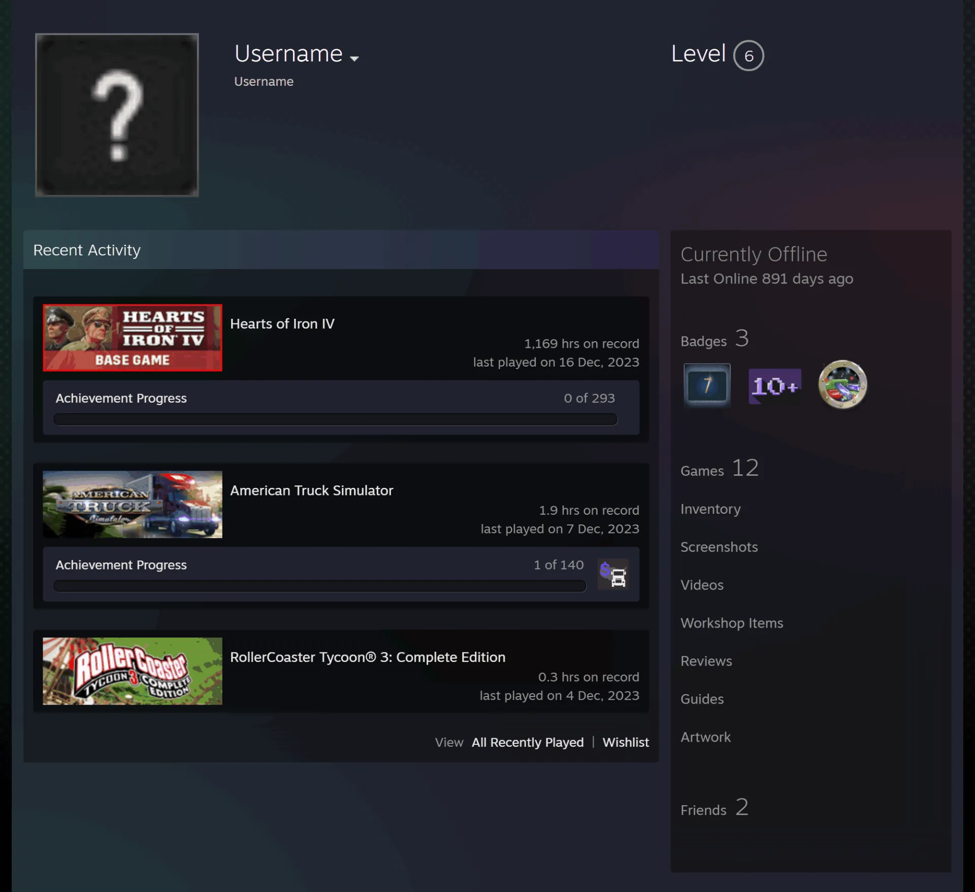Click 'Last Online 891 days ago' text
The width and height of the screenshot is (975, 892).
(767, 279)
